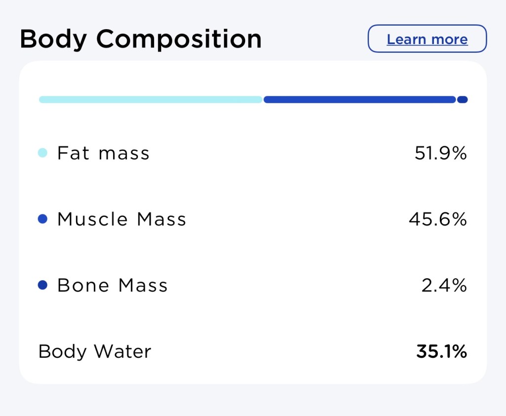Click the light blue Fat mass legend dot
506x416 pixels.
coord(42,153)
